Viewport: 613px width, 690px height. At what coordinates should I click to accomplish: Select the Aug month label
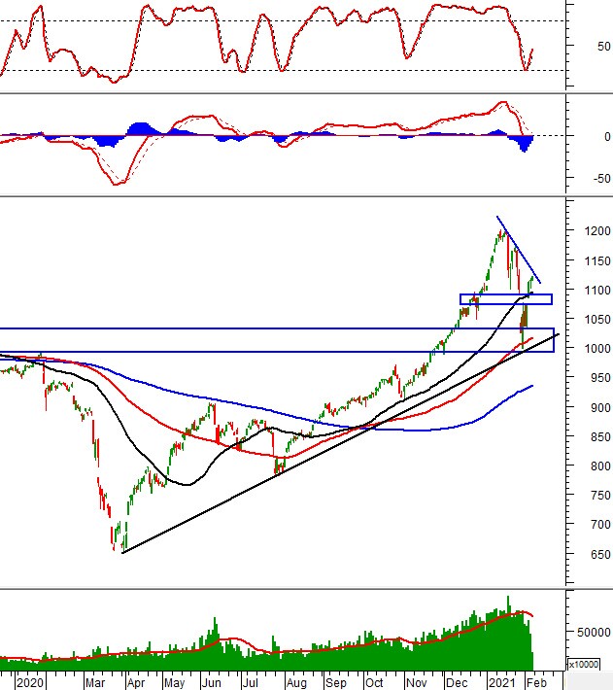pyautogui.click(x=296, y=683)
